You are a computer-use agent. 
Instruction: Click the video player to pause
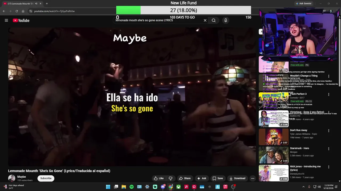[x=132, y=97]
